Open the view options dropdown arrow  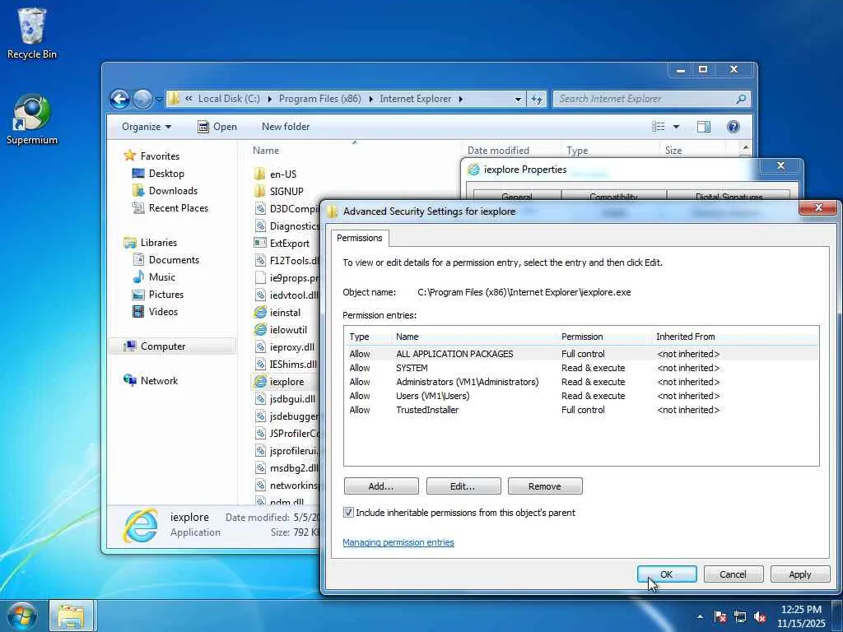(x=676, y=127)
